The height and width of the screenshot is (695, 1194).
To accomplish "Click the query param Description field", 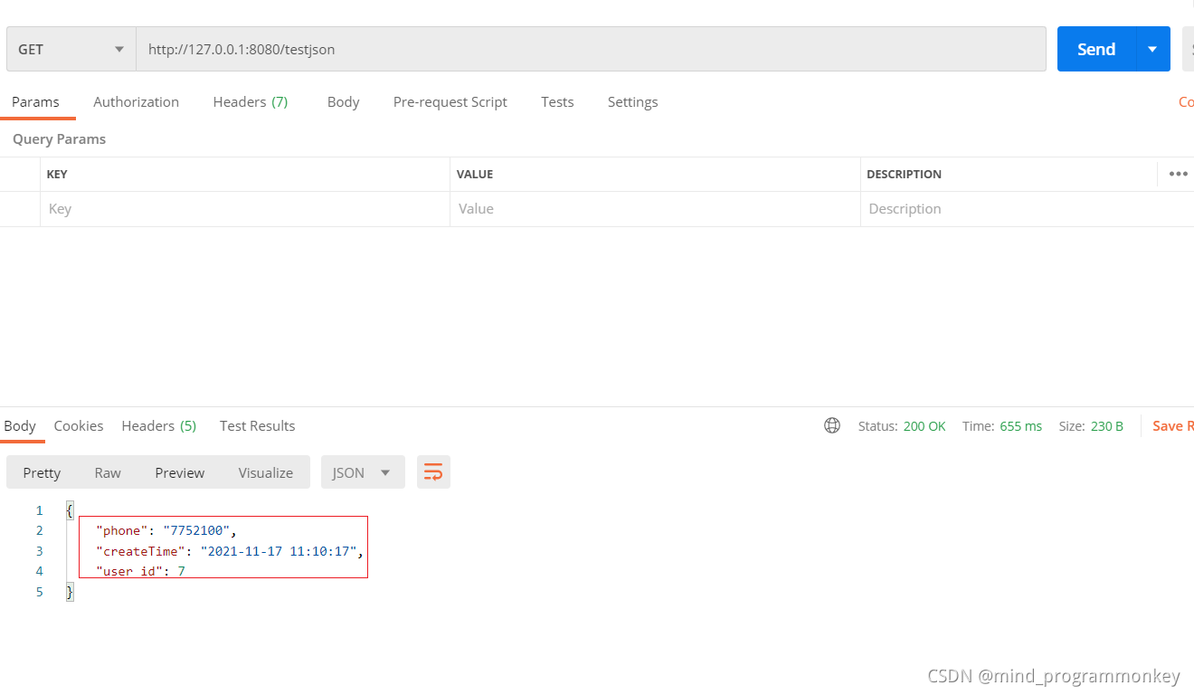I will click(x=1028, y=209).
